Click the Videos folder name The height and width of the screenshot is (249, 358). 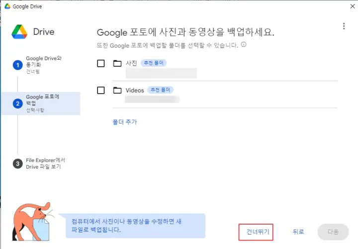(135, 90)
